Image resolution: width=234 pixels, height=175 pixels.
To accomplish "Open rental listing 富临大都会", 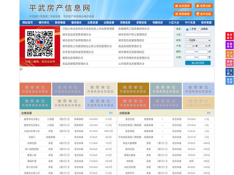I will coord(130,155).
